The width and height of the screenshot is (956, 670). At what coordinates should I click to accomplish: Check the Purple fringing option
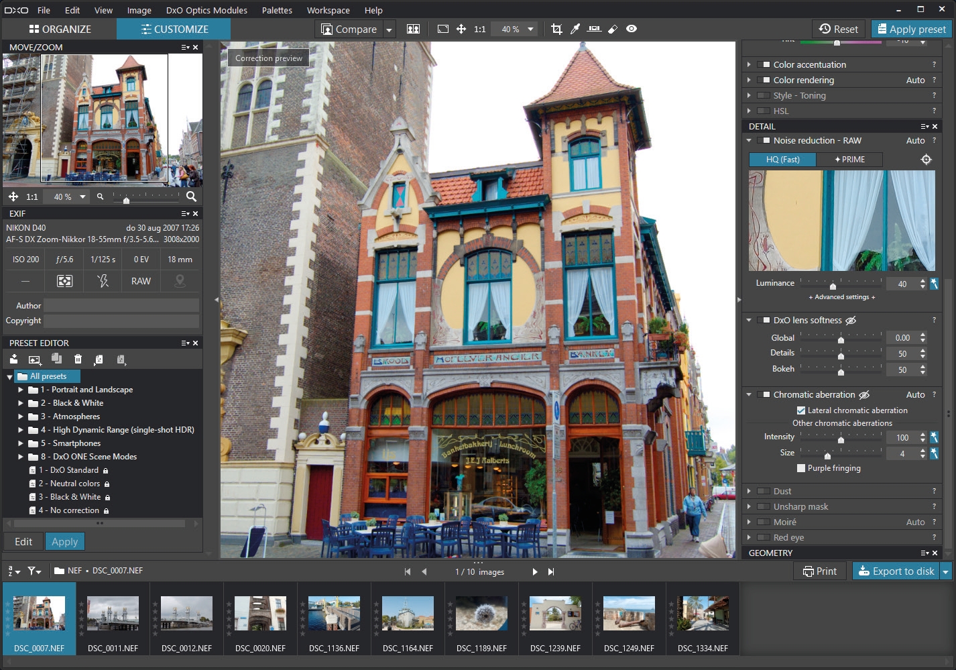pos(800,468)
